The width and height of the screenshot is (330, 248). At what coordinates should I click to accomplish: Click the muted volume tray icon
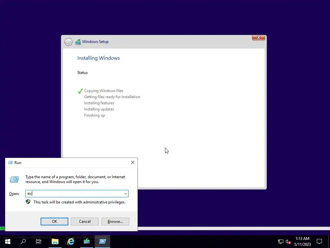[288, 242]
